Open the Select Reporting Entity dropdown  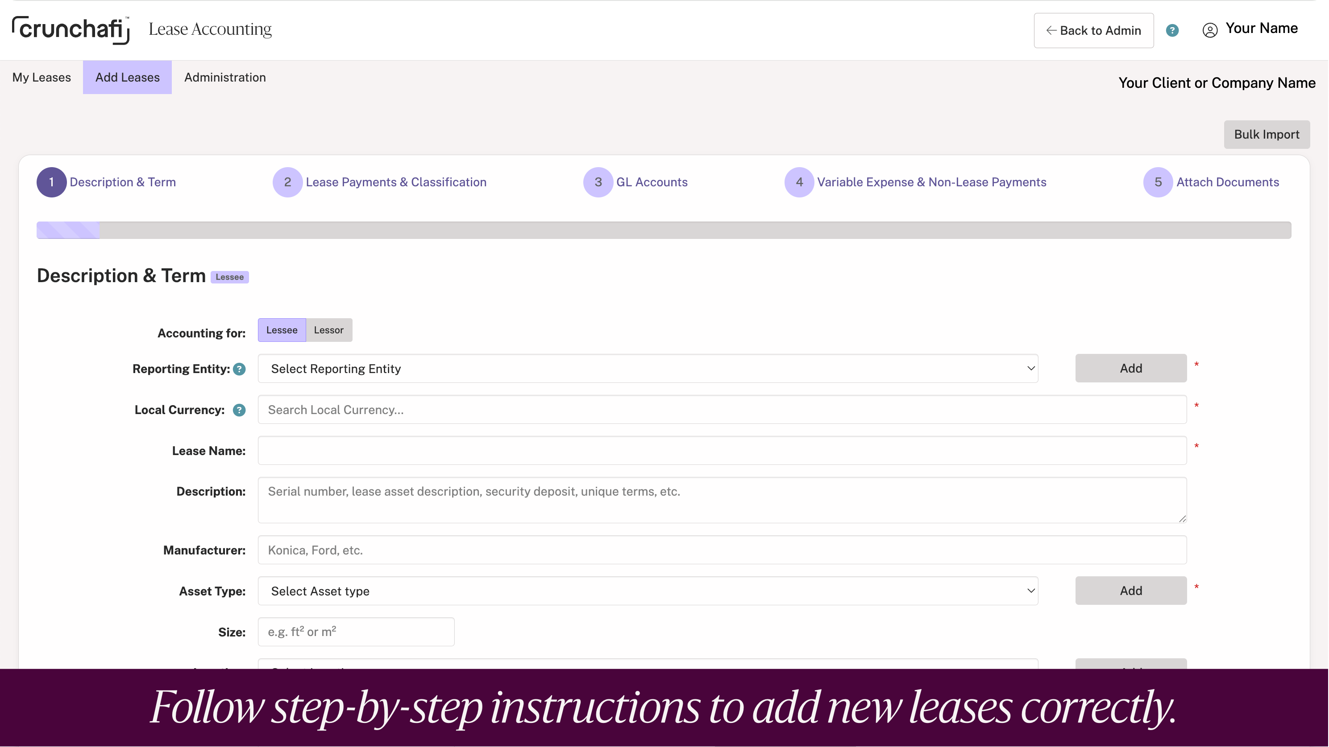click(x=648, y=369)
